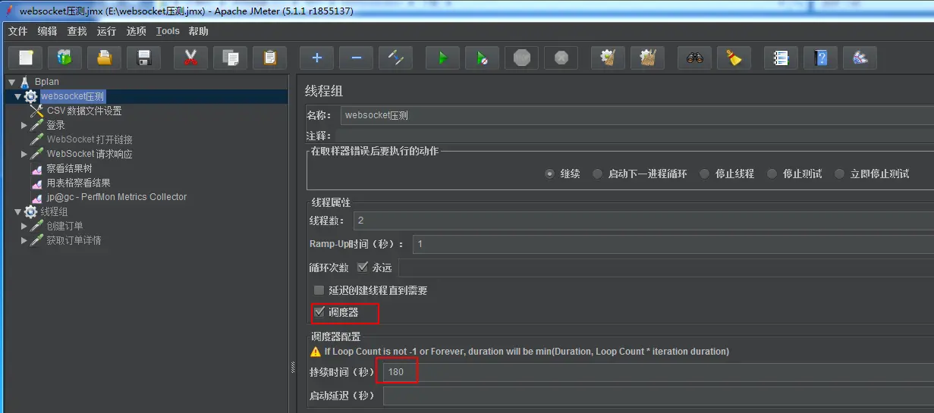Click the Paste clipboard icon
The image size is (934, 413).
(x=269, y=58)
